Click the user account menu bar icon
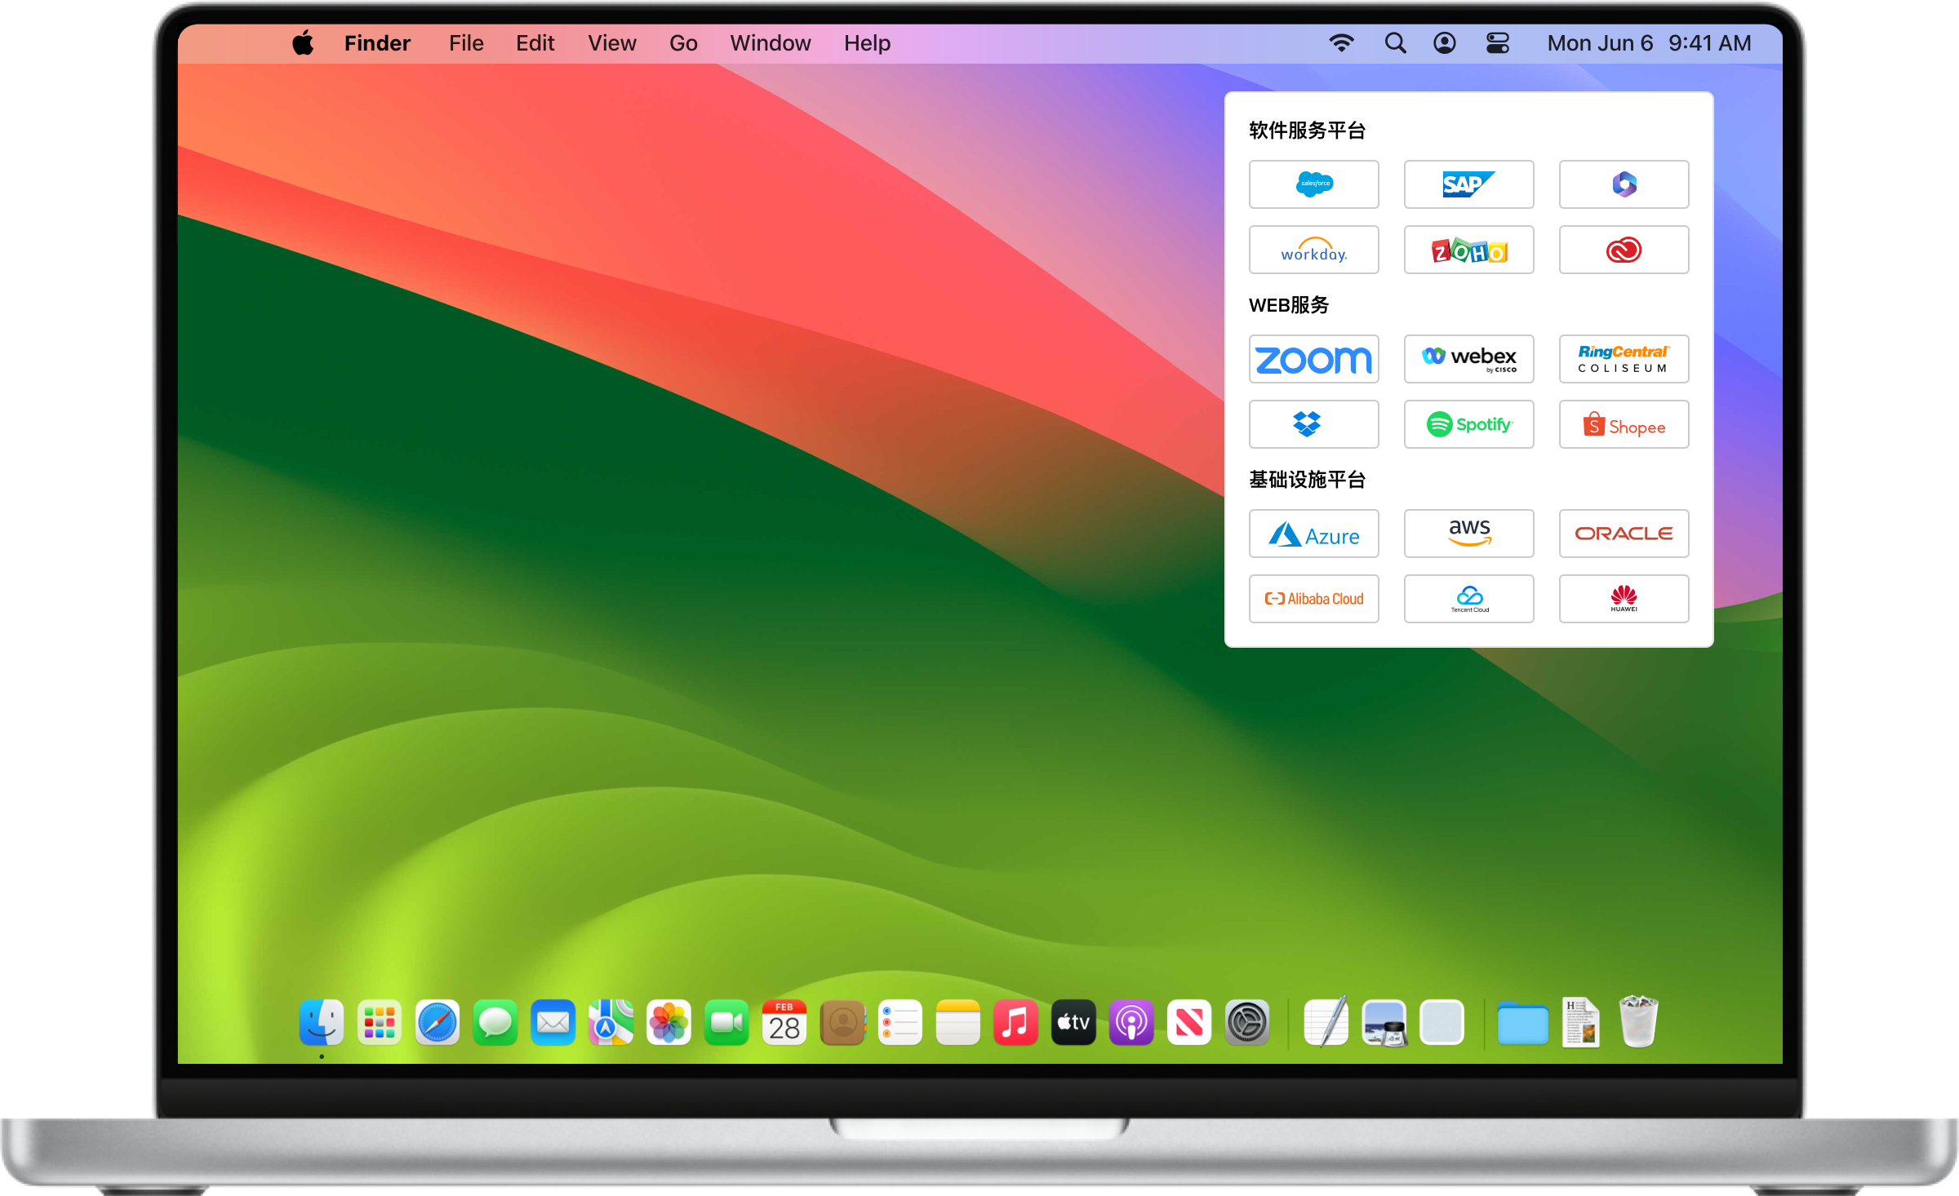 pos(1445,43)
